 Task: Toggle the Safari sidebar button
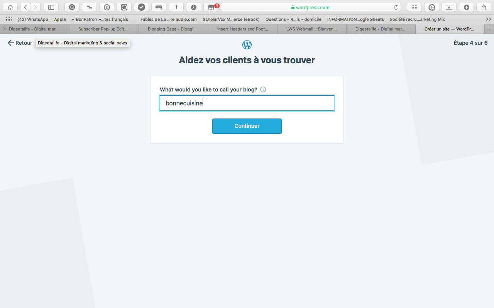[51, 7]
